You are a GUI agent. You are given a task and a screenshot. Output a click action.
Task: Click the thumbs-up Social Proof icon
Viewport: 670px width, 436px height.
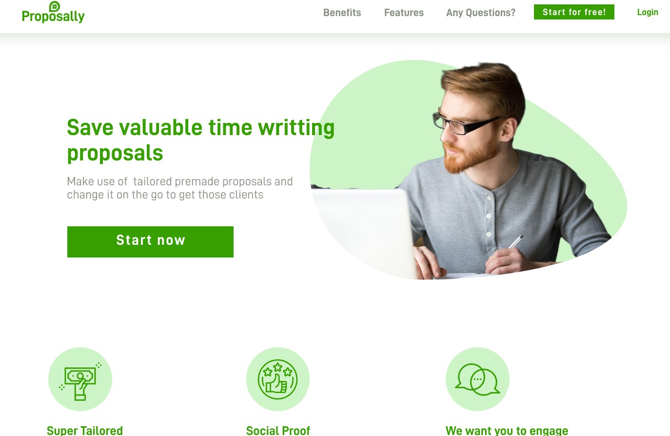[278, 379]
